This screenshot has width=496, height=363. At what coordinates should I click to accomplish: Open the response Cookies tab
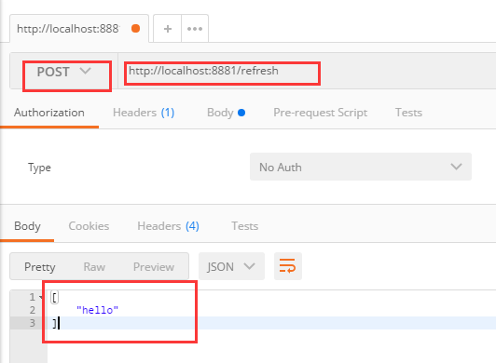tap(89, 226)
